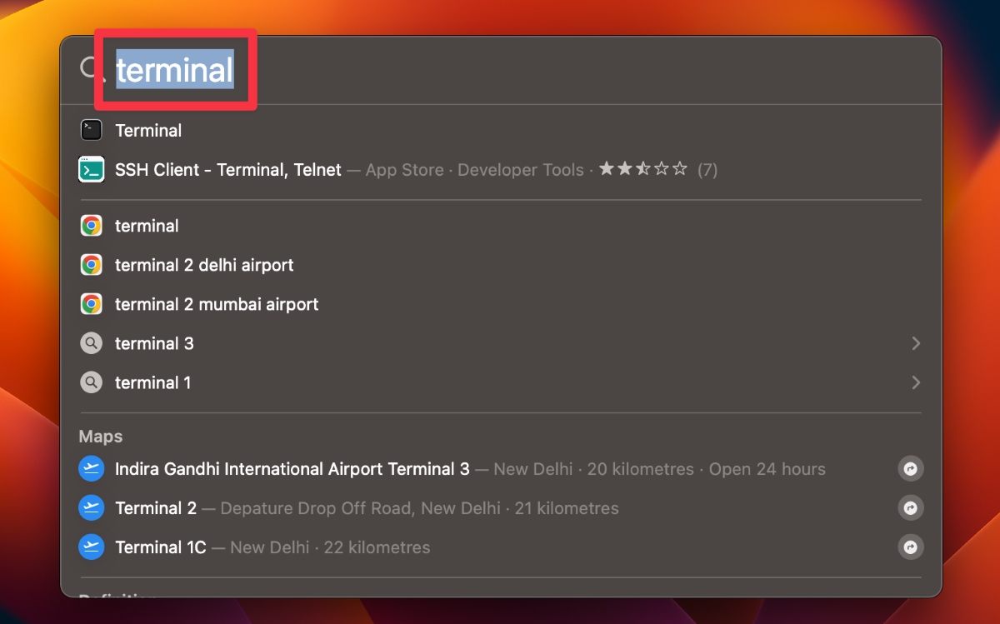Image resolution: width=1000 pixels, height=624 pixels.
Task: Click arrow button on Terminal 2 Maps result
Action: click(911, 508)
